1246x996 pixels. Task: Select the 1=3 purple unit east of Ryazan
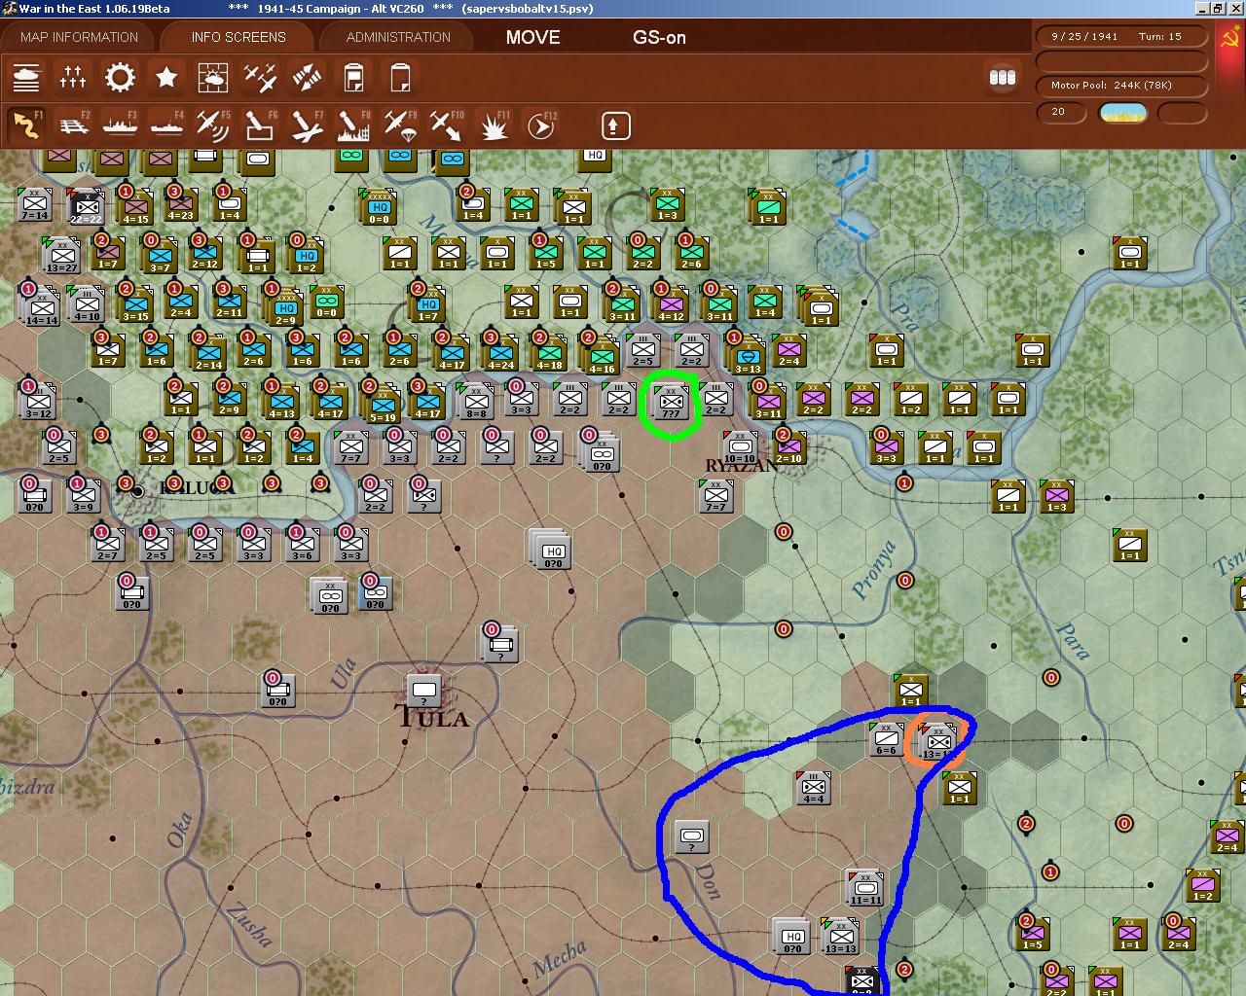pyautogui.click(x=1057, y=496)
